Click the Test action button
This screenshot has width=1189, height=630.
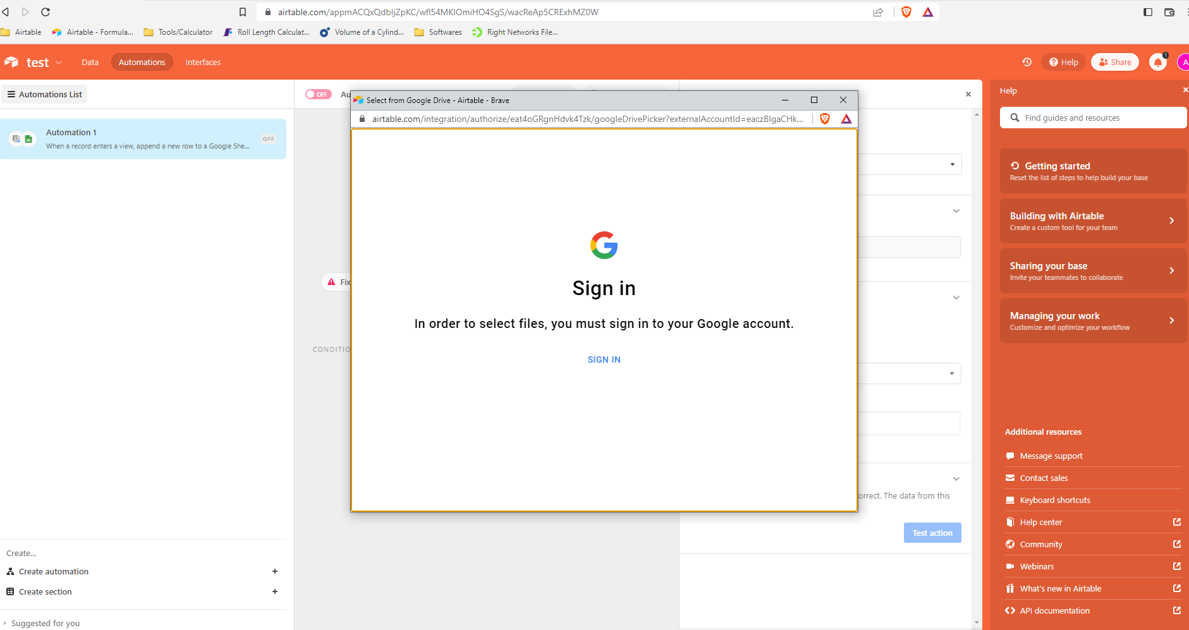tap(932, 533)
